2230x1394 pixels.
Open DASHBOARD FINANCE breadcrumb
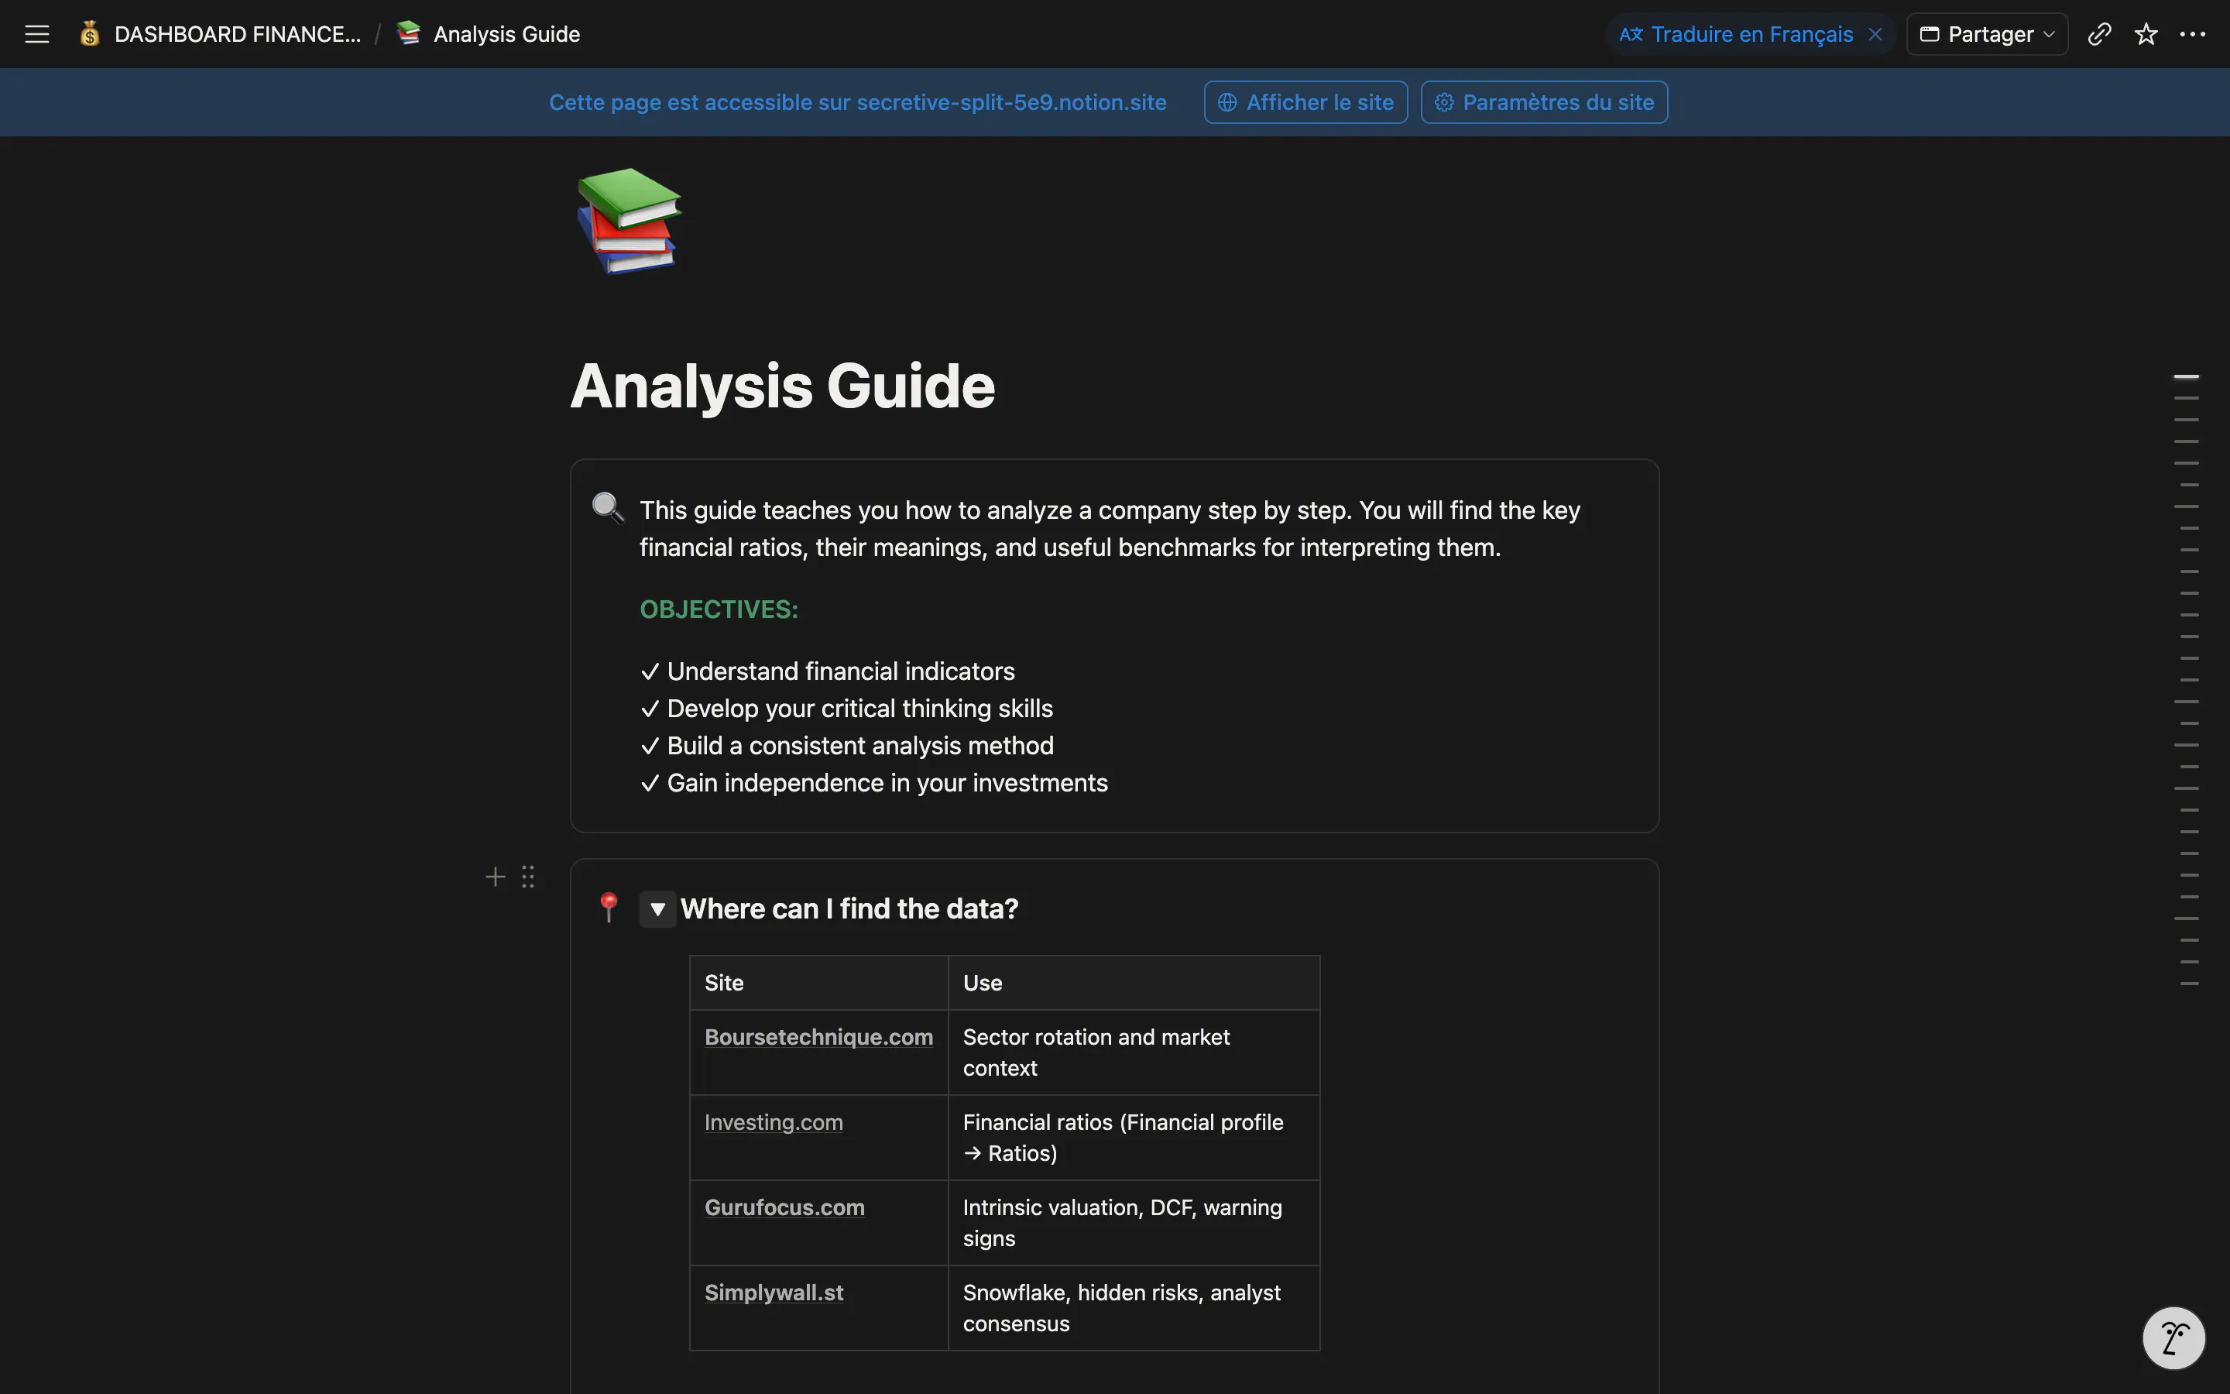[237, 34]
